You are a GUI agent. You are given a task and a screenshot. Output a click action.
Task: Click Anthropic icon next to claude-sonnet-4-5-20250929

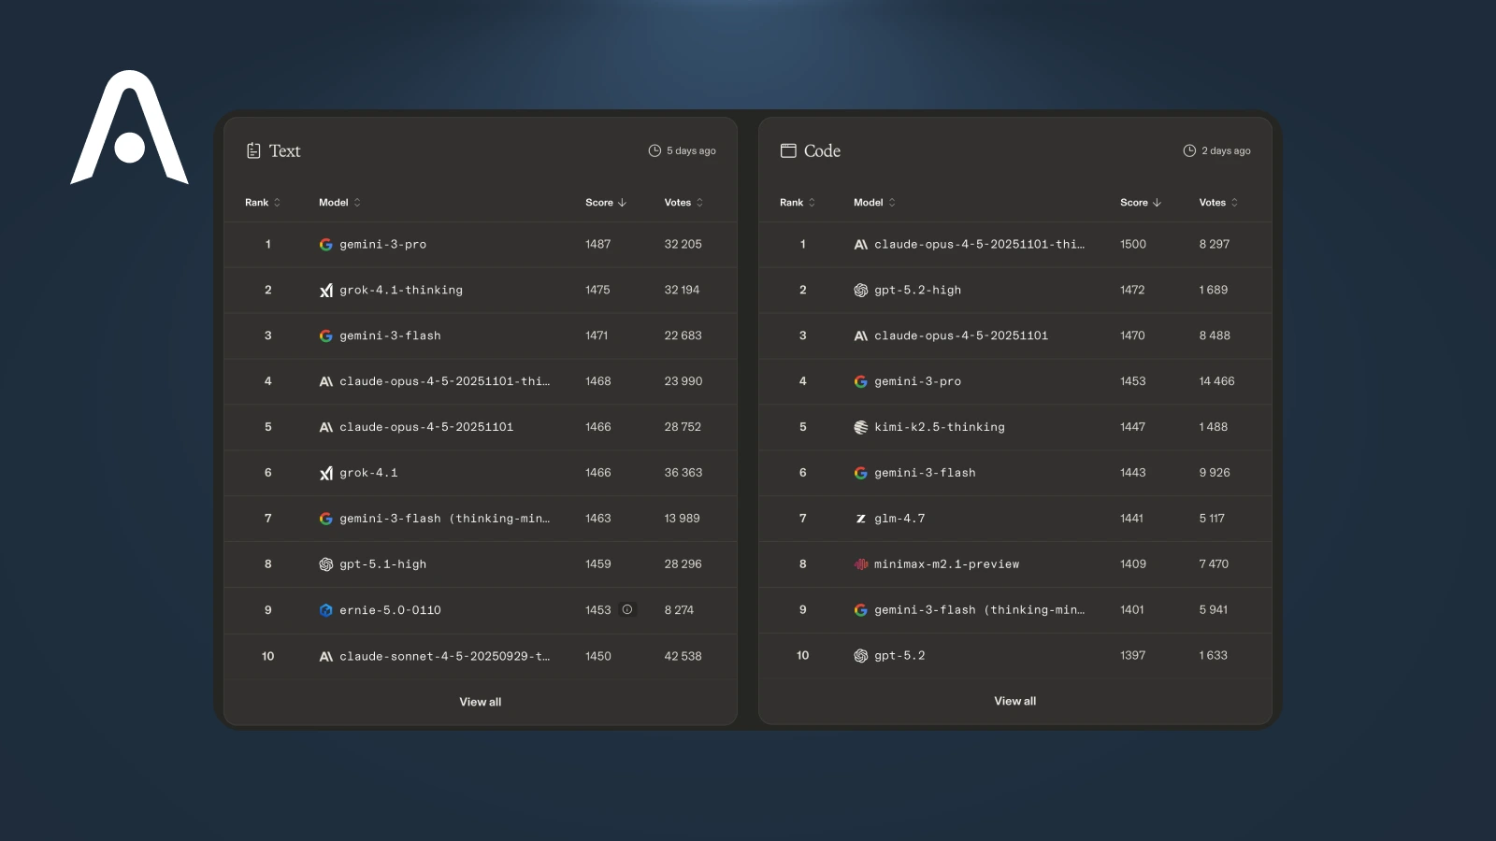pos(326,656)
